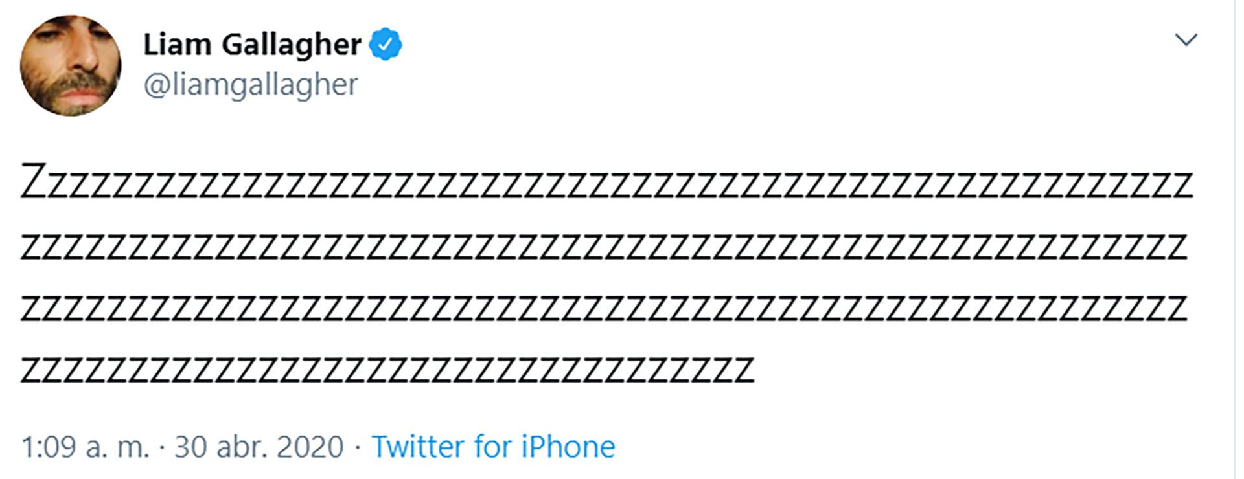Click the end of the final zzzz line
This screenshot has width=1244, height=479.
745,370
